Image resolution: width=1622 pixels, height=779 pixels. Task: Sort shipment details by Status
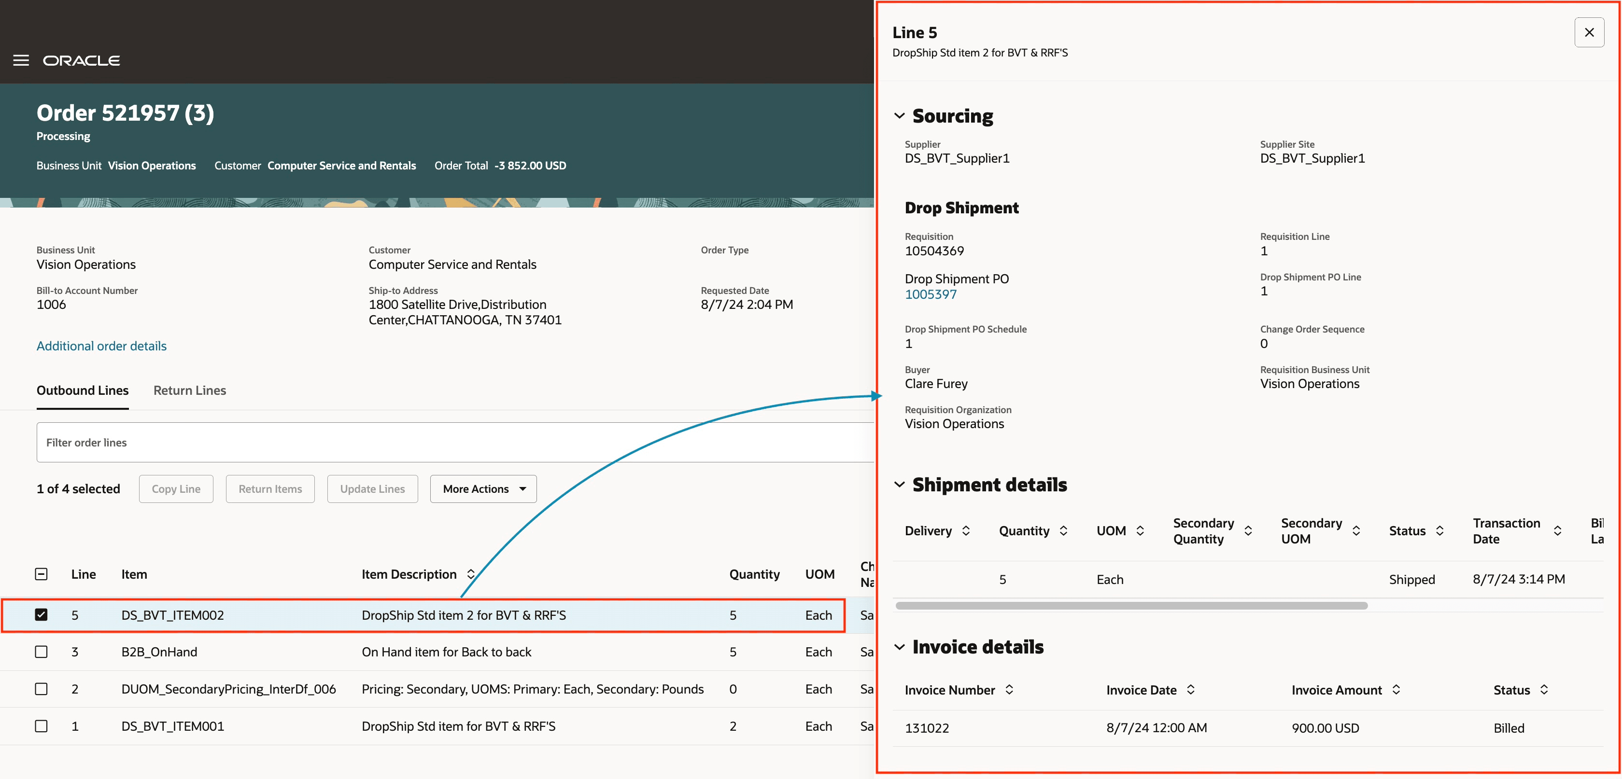[1439, 530]
